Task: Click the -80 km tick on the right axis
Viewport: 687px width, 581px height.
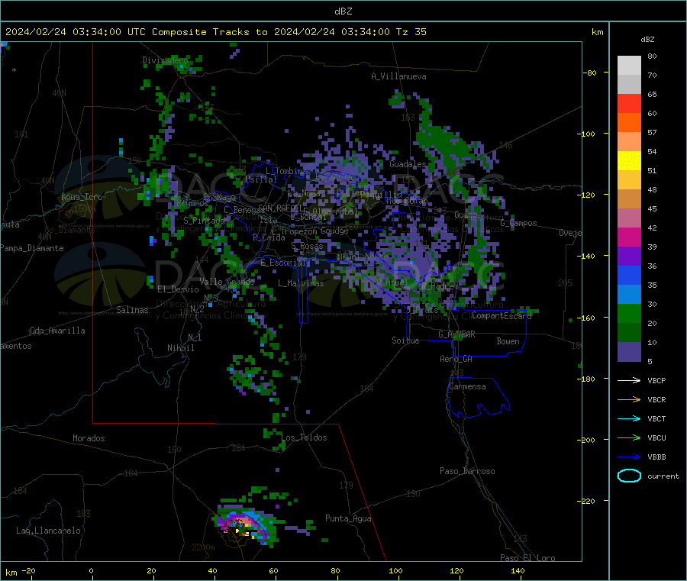Action: [x=590, y=73]
